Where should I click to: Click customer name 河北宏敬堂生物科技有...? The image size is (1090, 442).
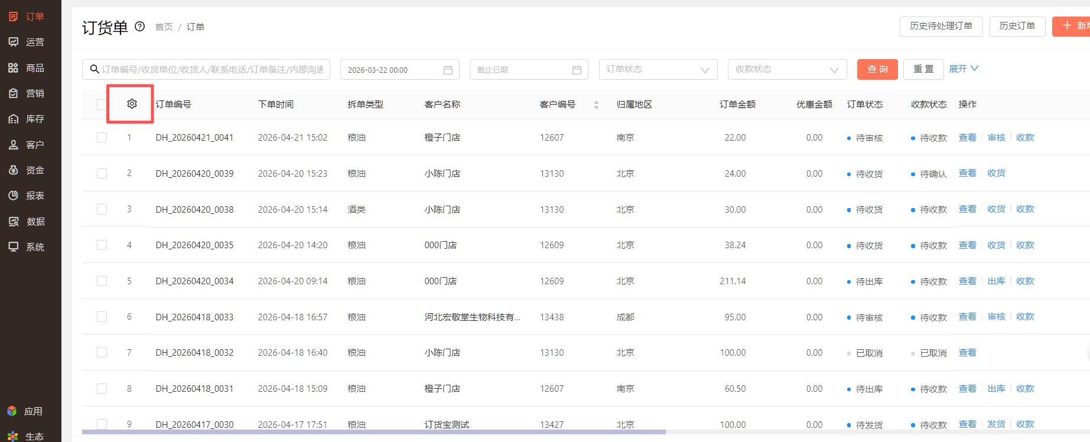tap(473, 317)
